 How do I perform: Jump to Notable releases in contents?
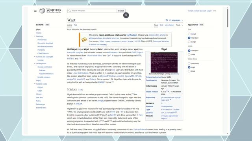coord(44,77)
